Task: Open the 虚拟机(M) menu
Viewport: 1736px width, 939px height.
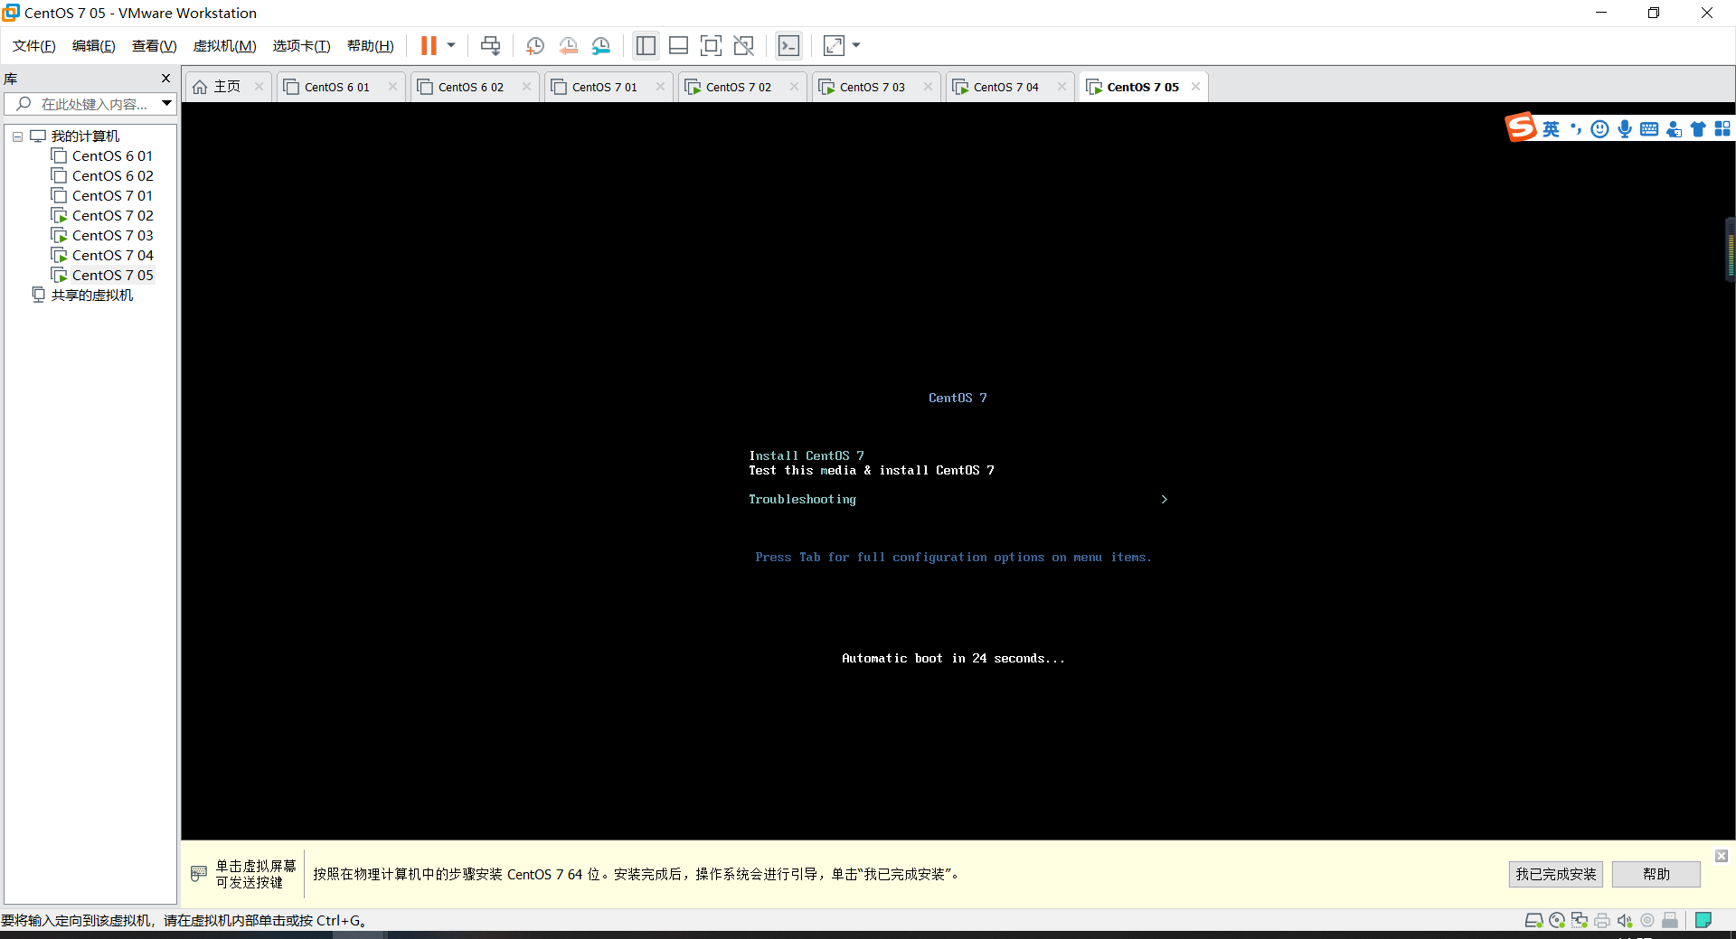Action: (x=225, y=46)
